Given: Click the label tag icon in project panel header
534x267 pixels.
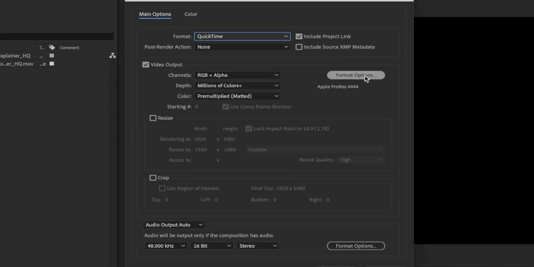Looking at the screenshot, I should click(x=52, y=48).
